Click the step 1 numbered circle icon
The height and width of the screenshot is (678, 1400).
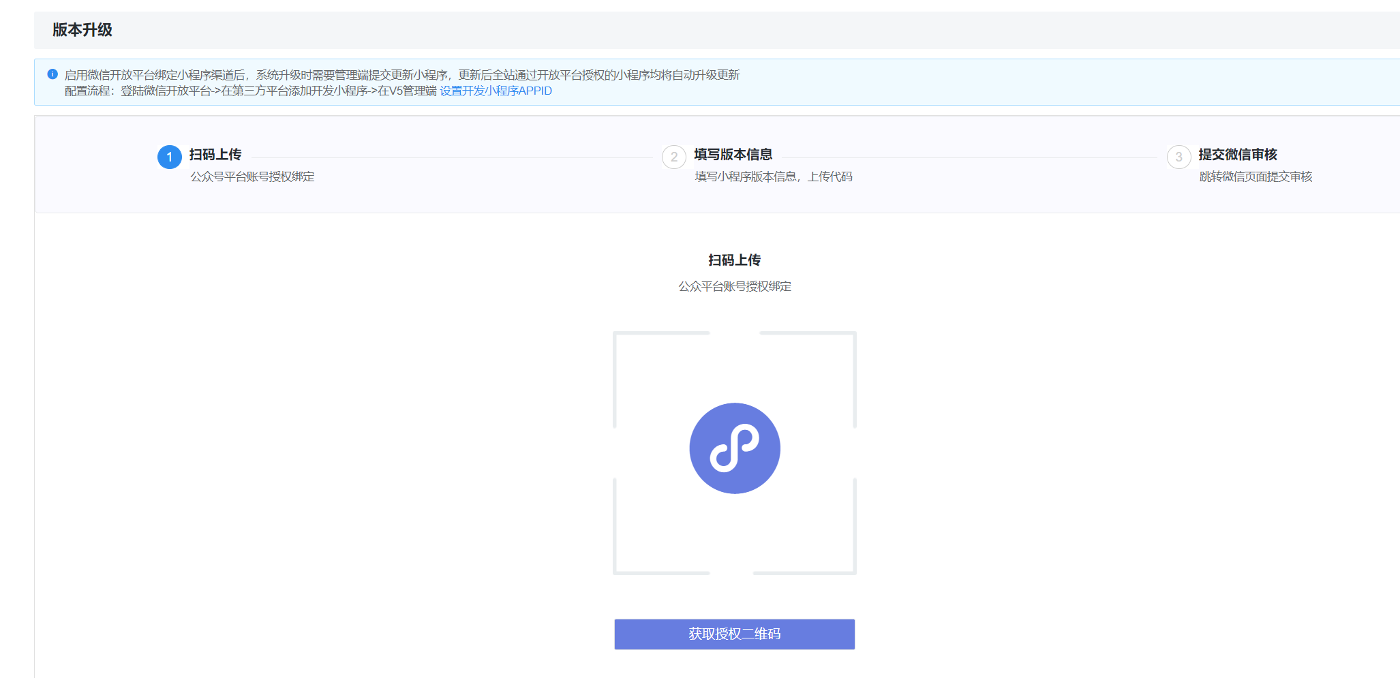169,157
